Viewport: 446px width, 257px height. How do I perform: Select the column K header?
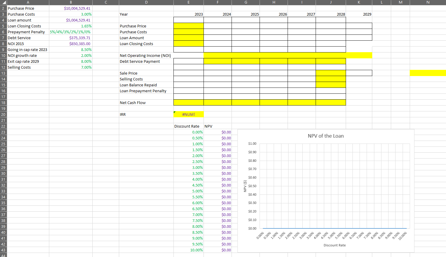tap(359, 2)
